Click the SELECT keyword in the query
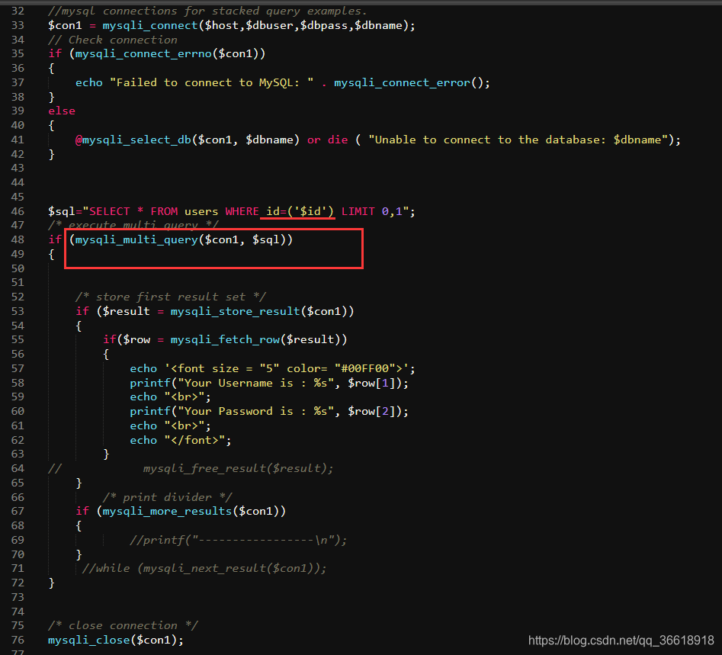Screen dimensions: 722x655 click(110, 211)
